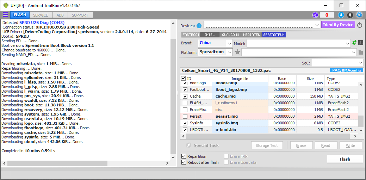Click the Devices info icon
The height and width of the screenshot is (180, 366).
point(199,26)
